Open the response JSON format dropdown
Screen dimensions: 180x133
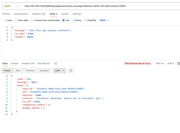pyautogui.click(x=59, y=70)
